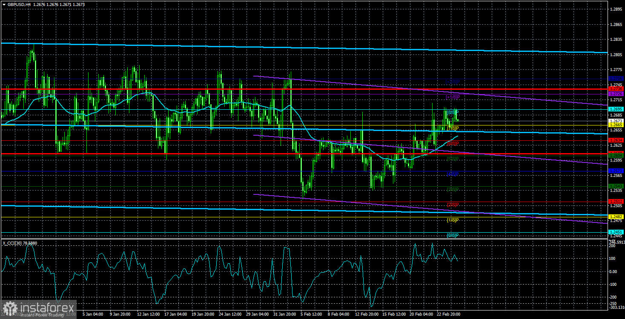The image size is (625, 319).
Task: Click the 24 Jan 12:00 time label
Action: pos(231,314)
